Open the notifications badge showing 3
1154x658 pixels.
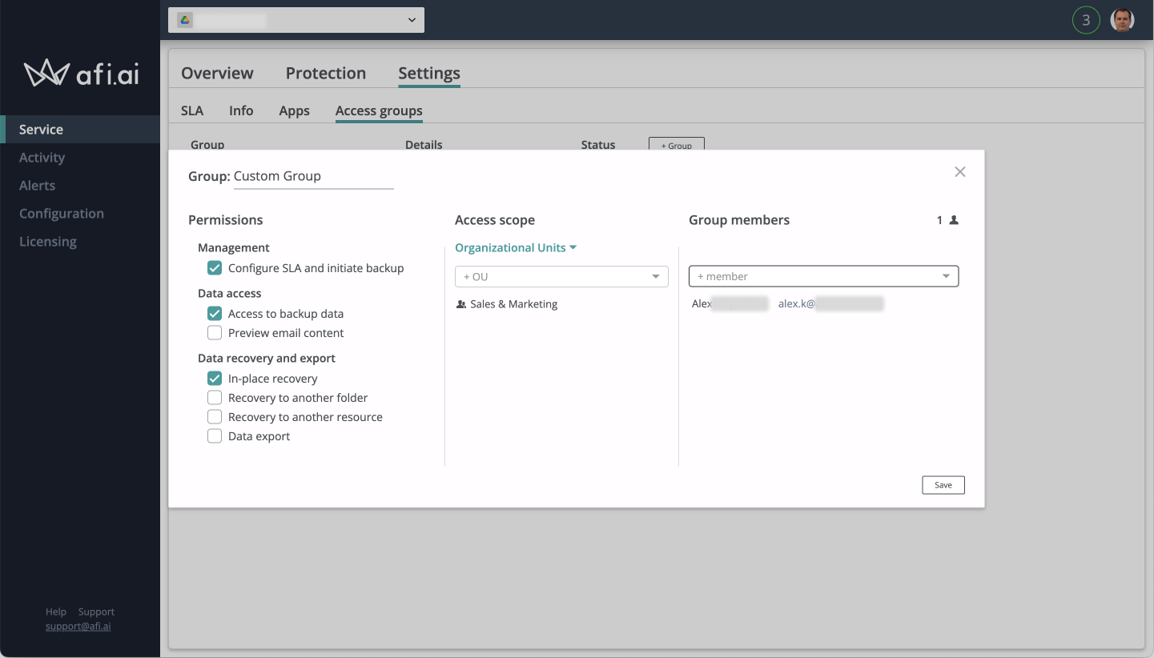tap(1086, 19)
